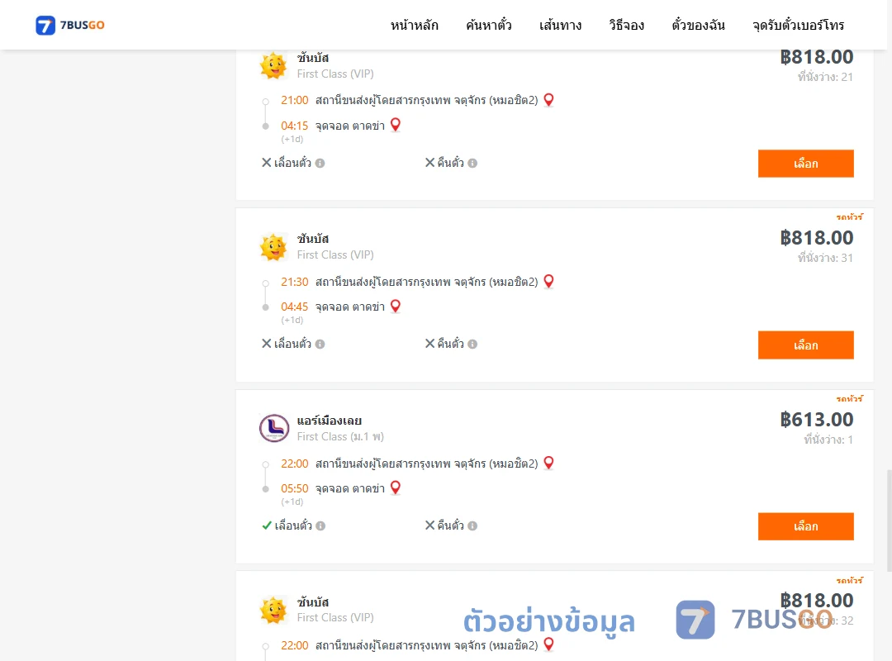
Task: Select the 21:00 Sunbus trip with เลือก button
Action: pos(805,164)
